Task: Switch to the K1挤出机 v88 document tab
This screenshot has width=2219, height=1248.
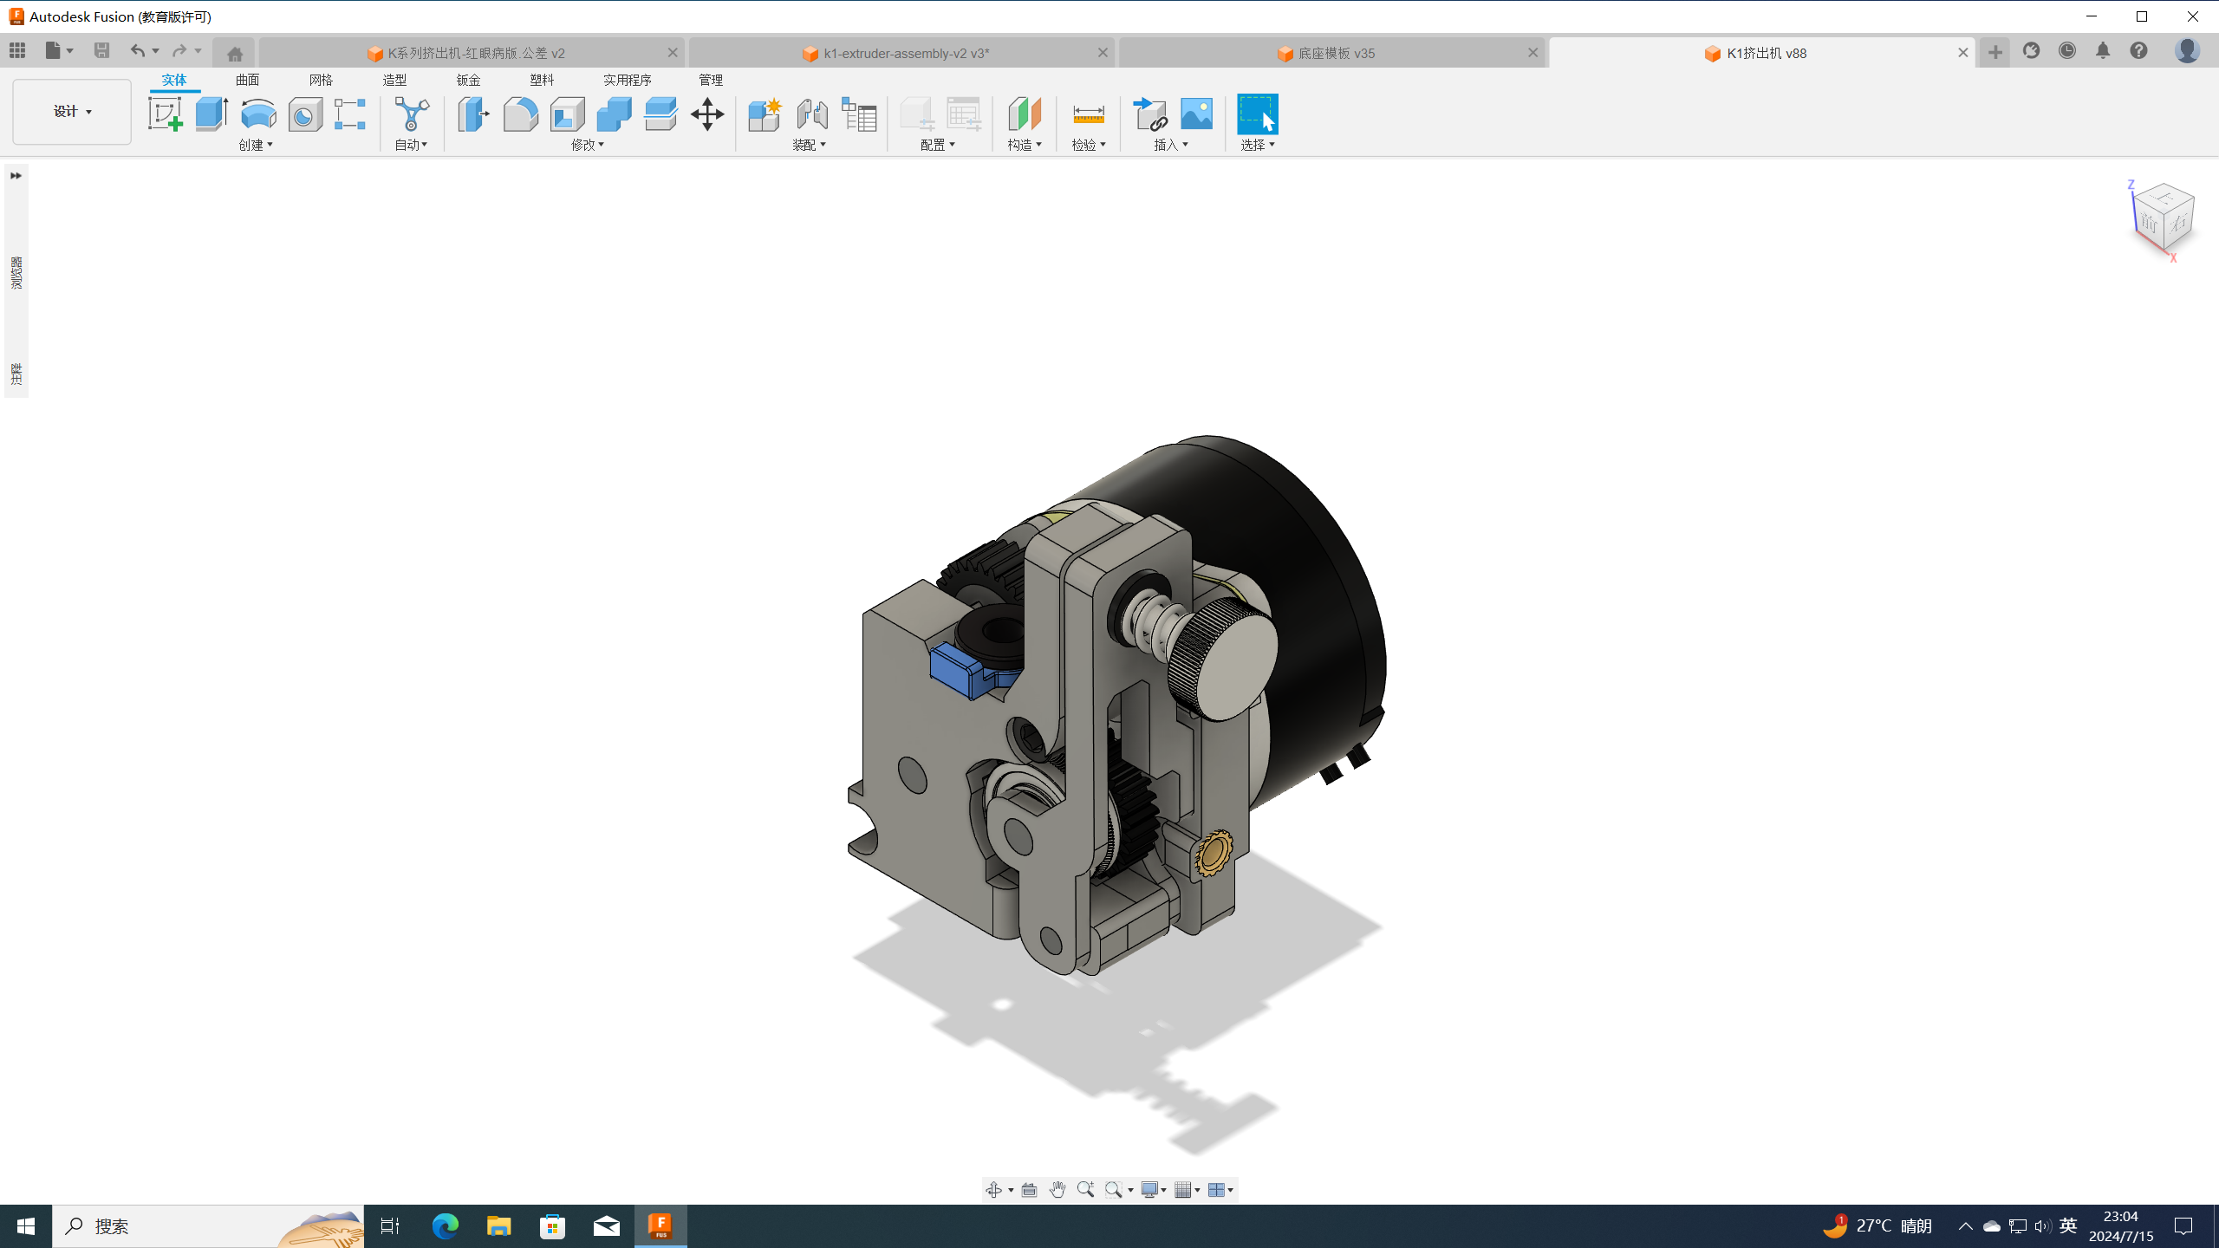Action: coord(1756,53)
